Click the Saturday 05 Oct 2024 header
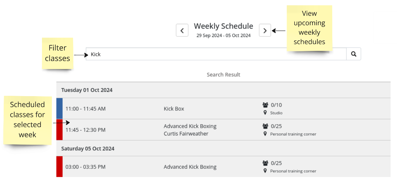The height and width of the screenshot is (187, 397). [88, 149]
